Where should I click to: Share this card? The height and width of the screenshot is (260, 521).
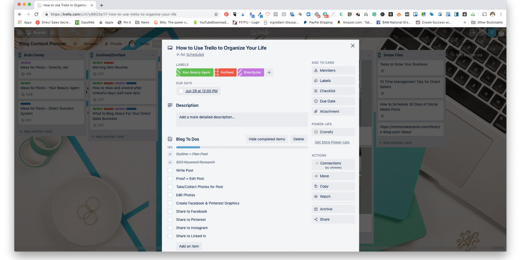[333, 219]
